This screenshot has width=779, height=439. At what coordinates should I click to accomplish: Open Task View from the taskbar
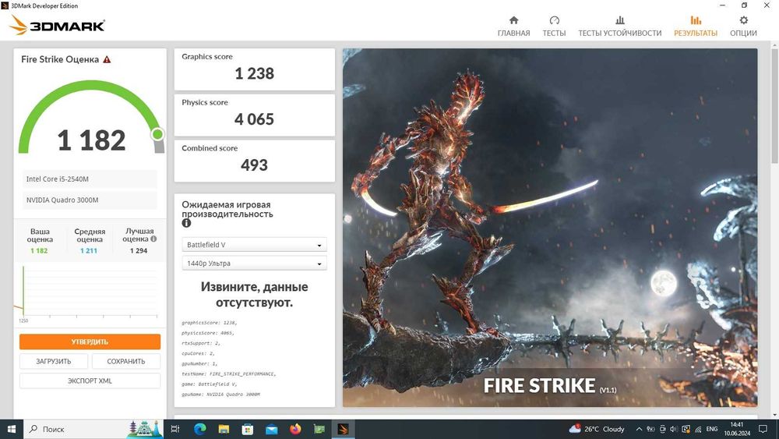pyautogui.click(x=175, y=429)
